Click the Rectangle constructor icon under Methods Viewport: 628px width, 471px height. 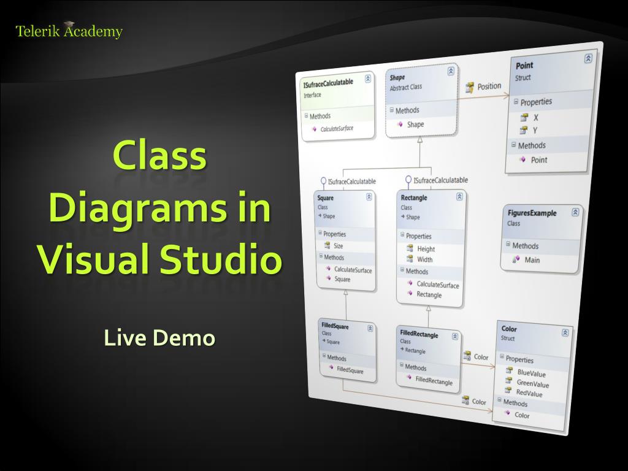(410, 294)
